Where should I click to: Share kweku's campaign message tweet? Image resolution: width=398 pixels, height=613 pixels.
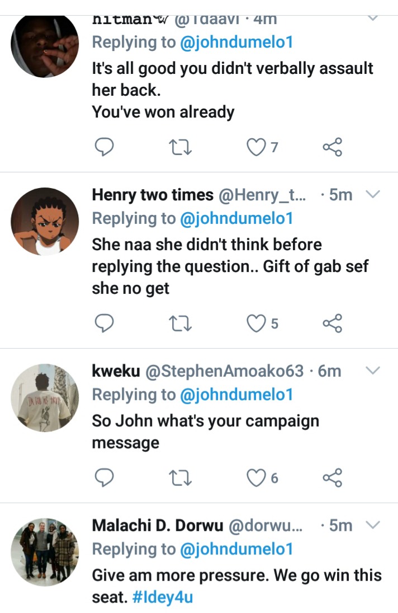(x=332, y=477)
